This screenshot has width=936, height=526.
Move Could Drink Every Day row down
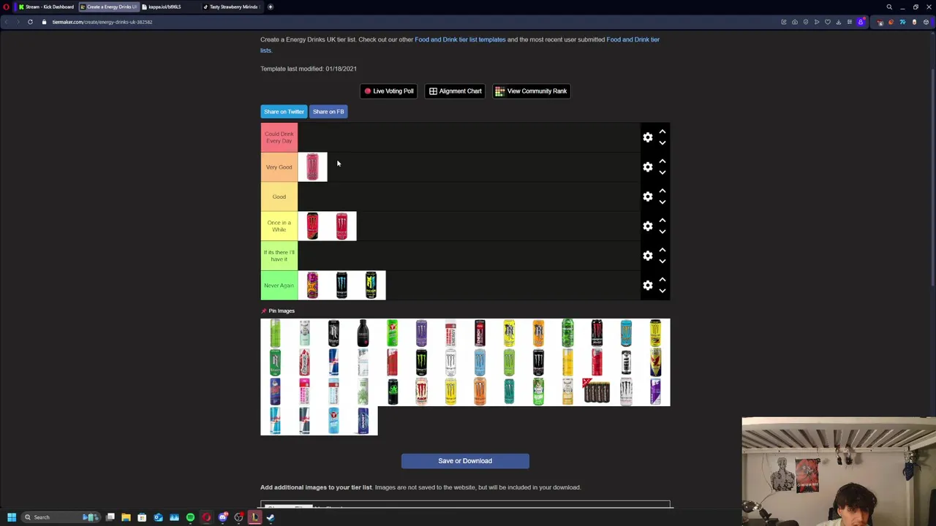tap(663, 143)
